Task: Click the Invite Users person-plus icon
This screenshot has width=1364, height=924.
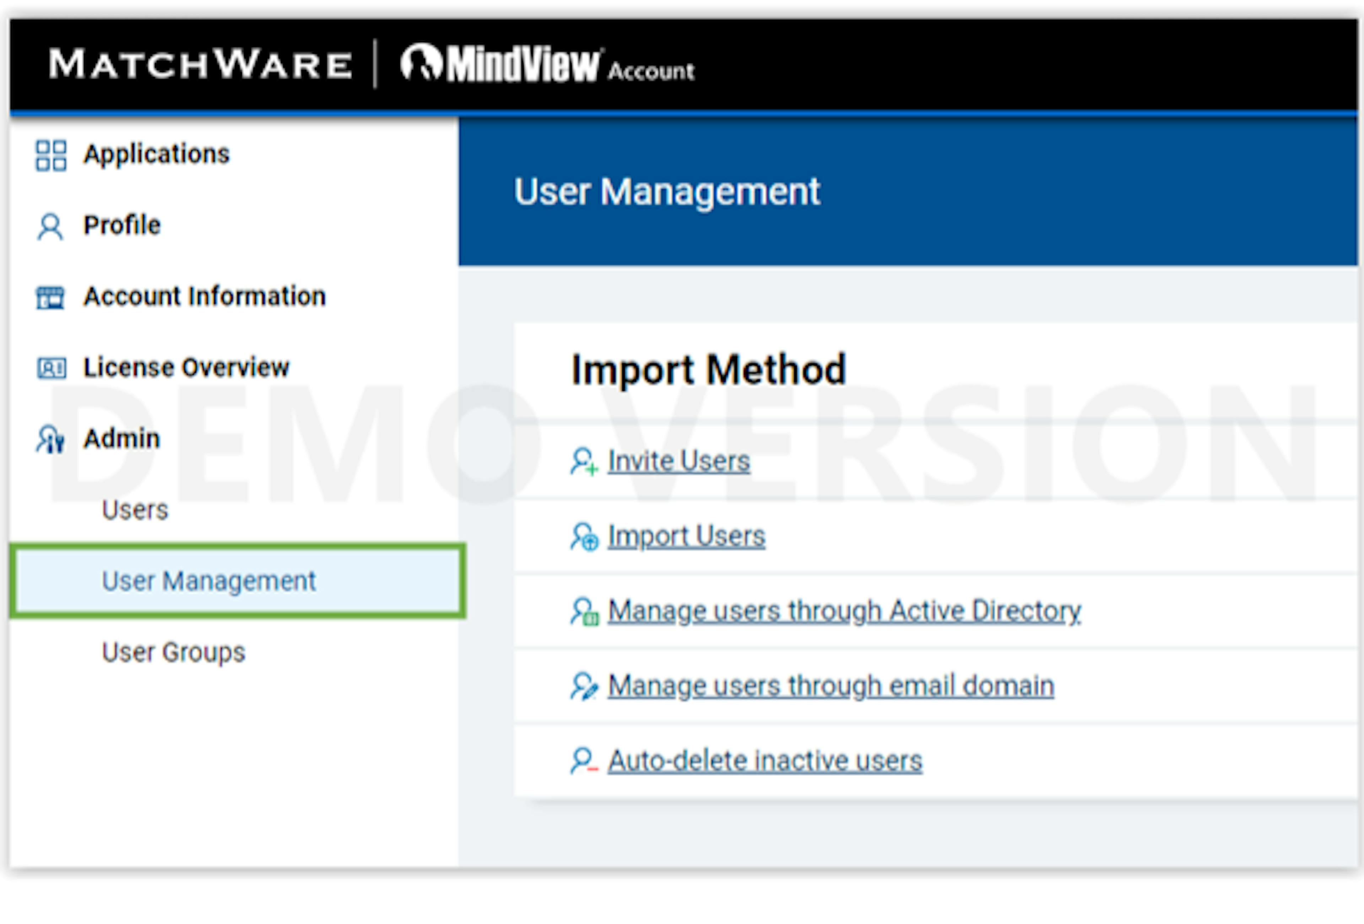Action: pos(584,461)
